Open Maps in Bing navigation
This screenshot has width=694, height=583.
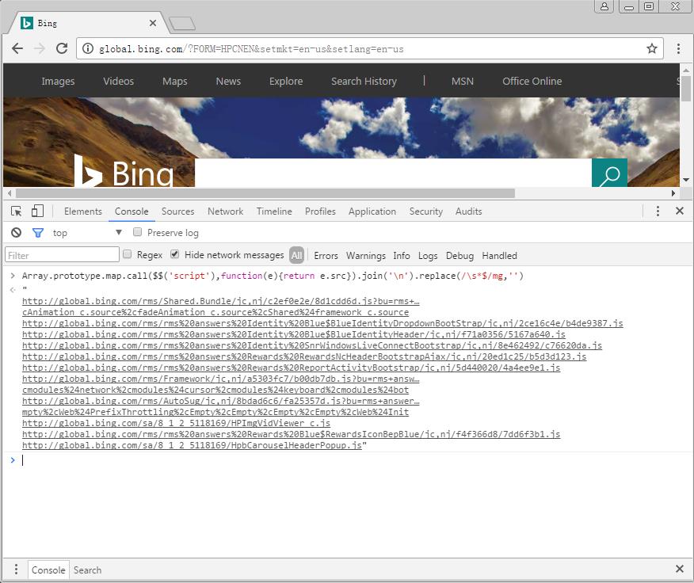[x=175, y=81]
